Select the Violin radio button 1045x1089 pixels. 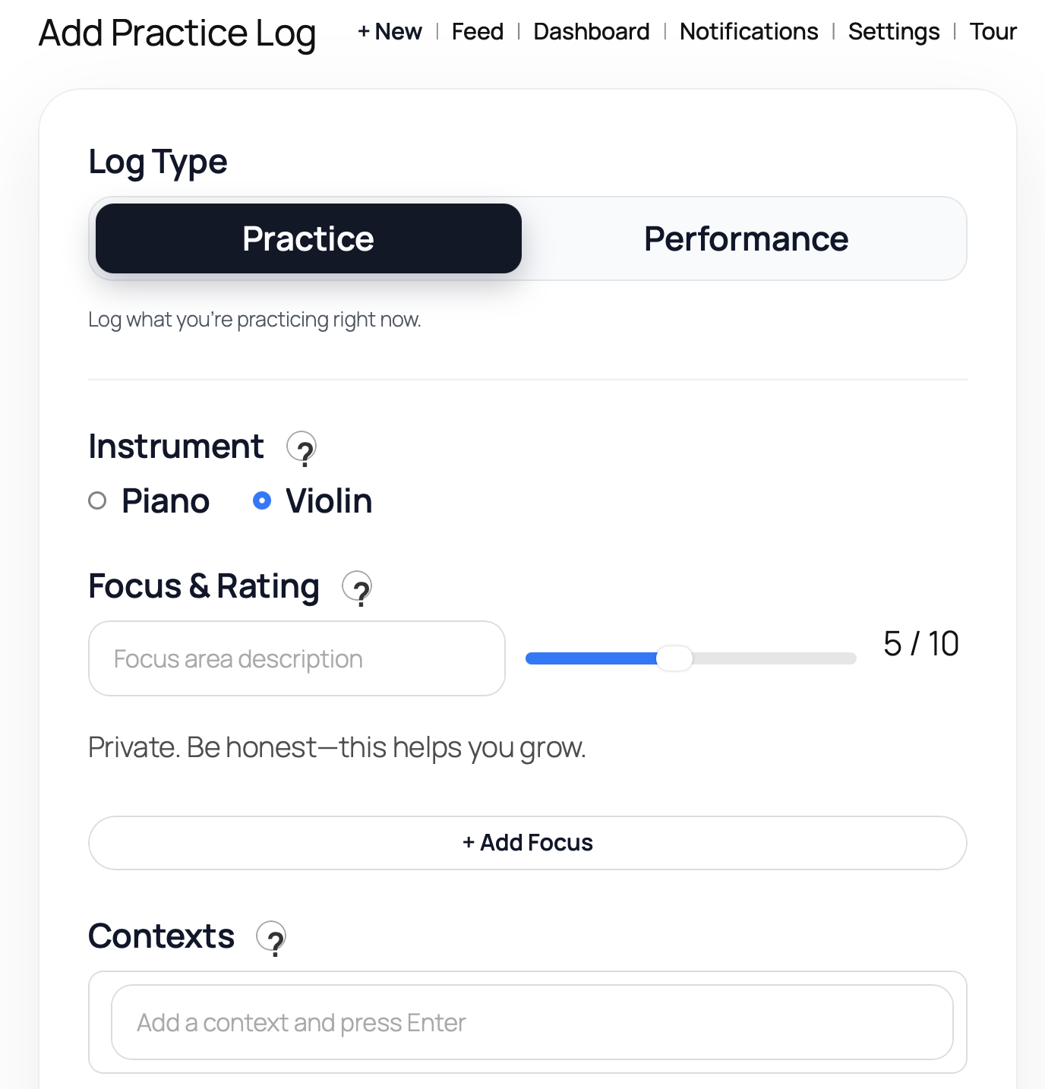click(x=262, y=501)
